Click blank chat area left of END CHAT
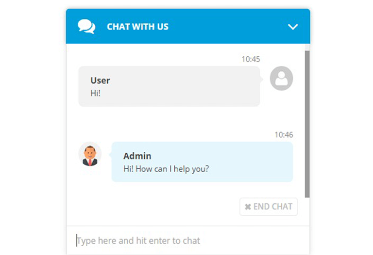 point(152,207)
